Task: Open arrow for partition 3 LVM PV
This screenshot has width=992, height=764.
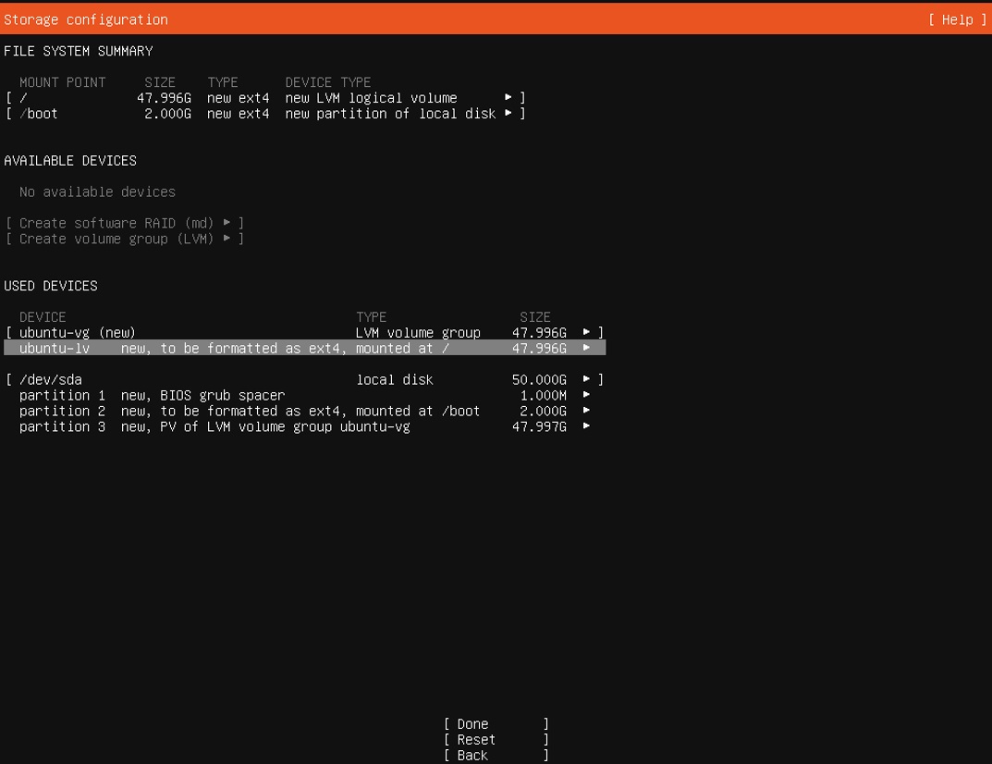Action: [x=586, y=426]
